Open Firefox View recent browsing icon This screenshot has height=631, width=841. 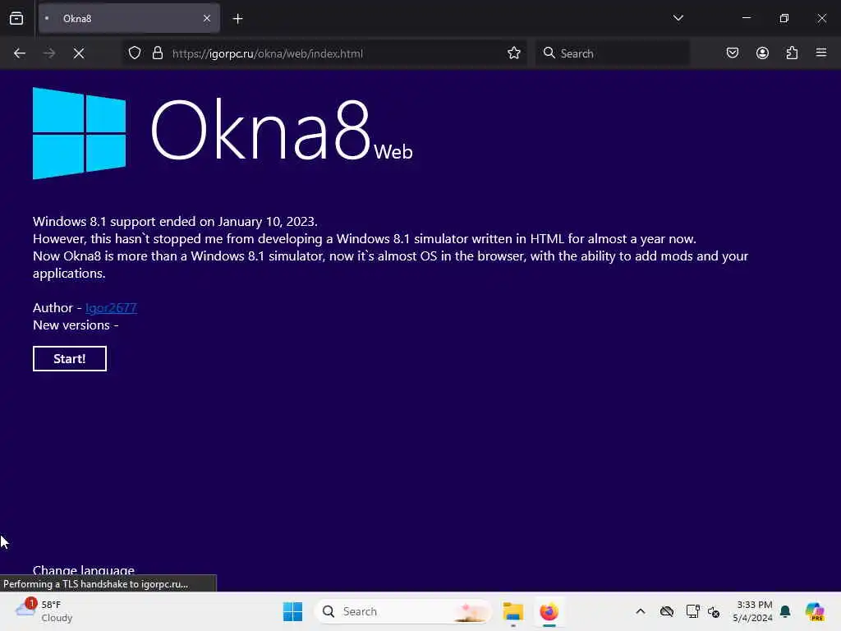(16, 18)
